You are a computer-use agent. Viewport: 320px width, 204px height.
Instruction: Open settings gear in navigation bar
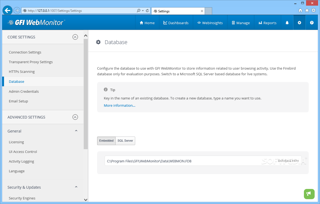coord(299,23)
